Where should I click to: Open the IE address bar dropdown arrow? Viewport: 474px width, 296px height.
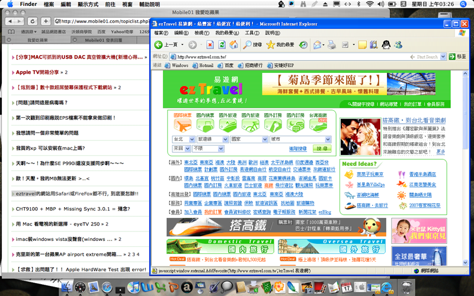[443, 56]
